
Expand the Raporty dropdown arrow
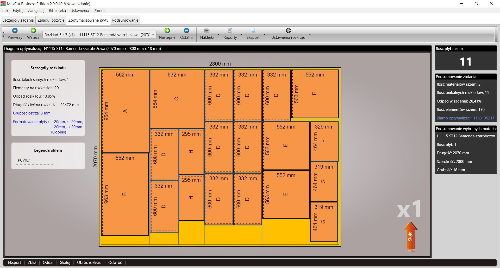pos(242,34)
